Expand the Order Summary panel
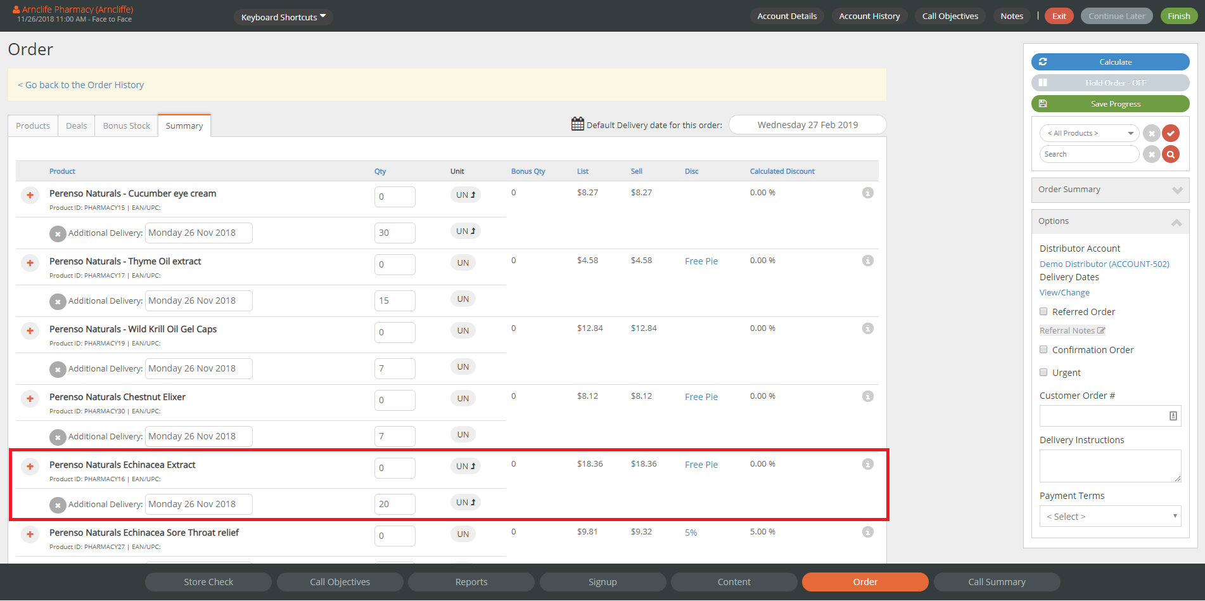 [x=1110, y=190]
